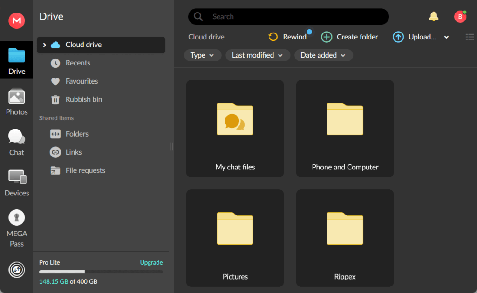Click the Rewind button
The height and width of the screenshot is (293, 477).
click(x=287, y=37)
